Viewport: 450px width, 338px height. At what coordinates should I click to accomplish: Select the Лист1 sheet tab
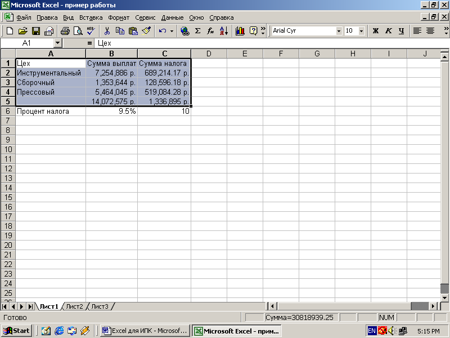49,306
